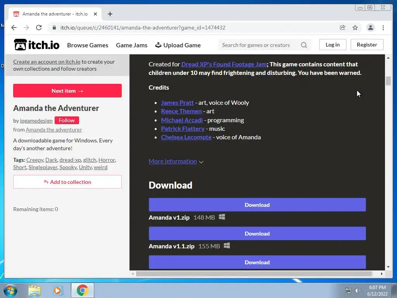Open the weird tag
Image resolution: width=397 pixels, height=298 pixels.
(100, 167)
